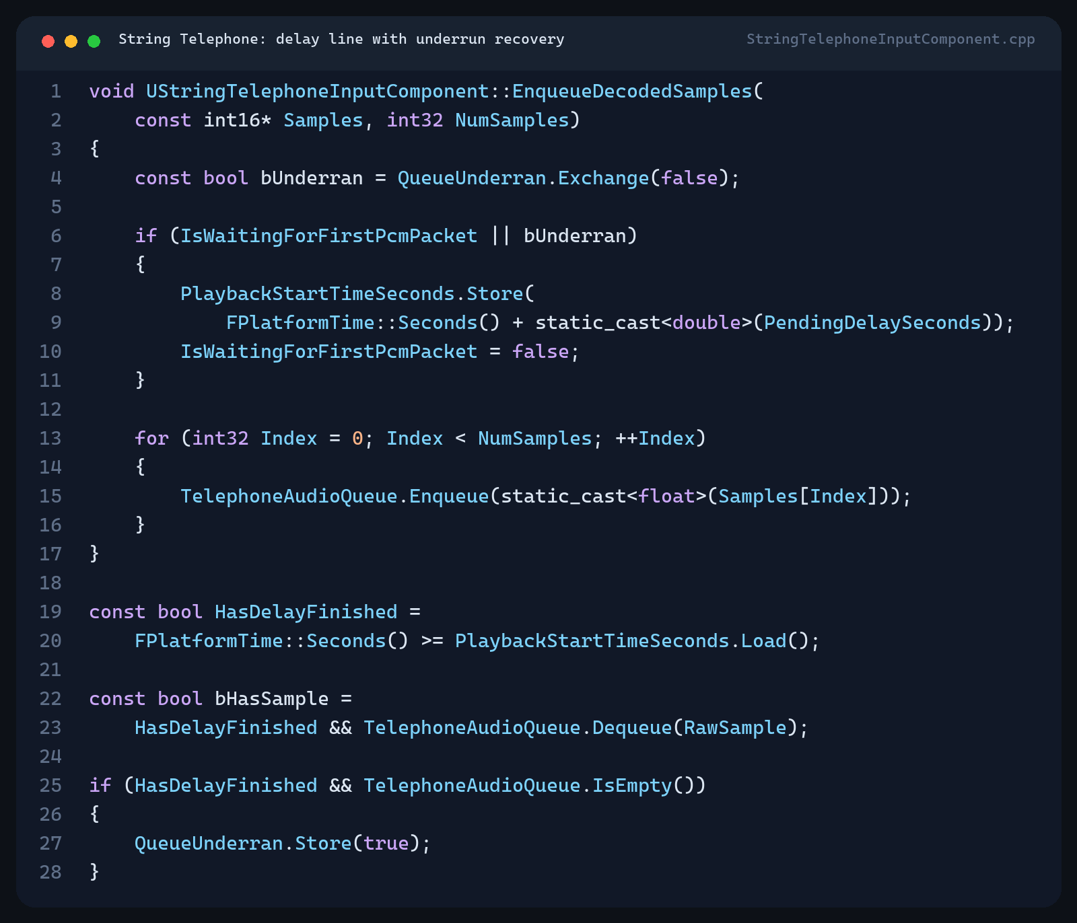Click the filename StringTelephoneInputComponent.cpp
The image size is (1077, 923).
891,39
